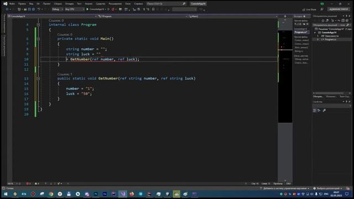Image resolution: width=354 pixels, height=199 pixels.
Task: Open the Вид menu
Action: click(x=31, y=4)
